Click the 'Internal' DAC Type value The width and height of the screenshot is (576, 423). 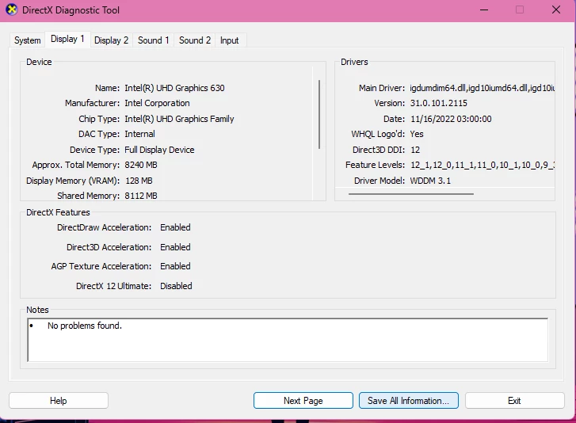[x=139, y=134]
